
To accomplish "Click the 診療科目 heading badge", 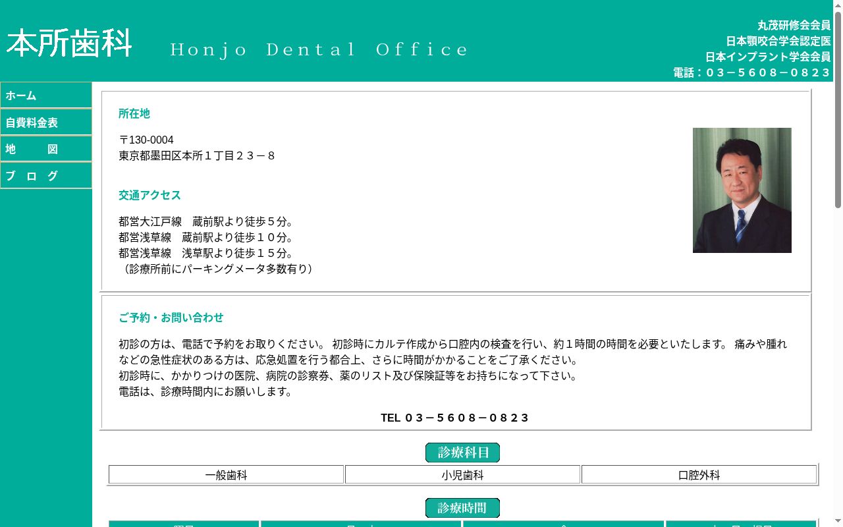I will 462,453.
